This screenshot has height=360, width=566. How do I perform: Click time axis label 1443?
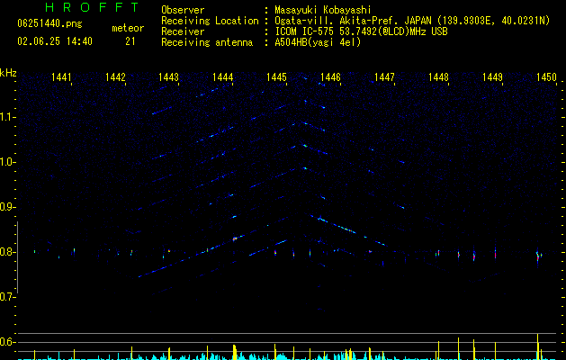(x=169, y=77)
